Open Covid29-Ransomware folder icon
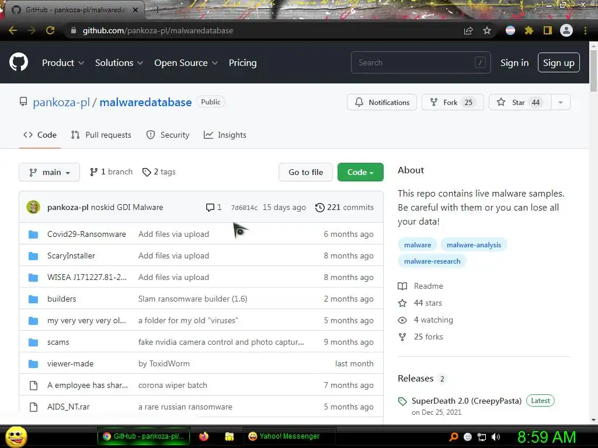The width and height of the screenshot is (598, 448). (x=33, y=235)
